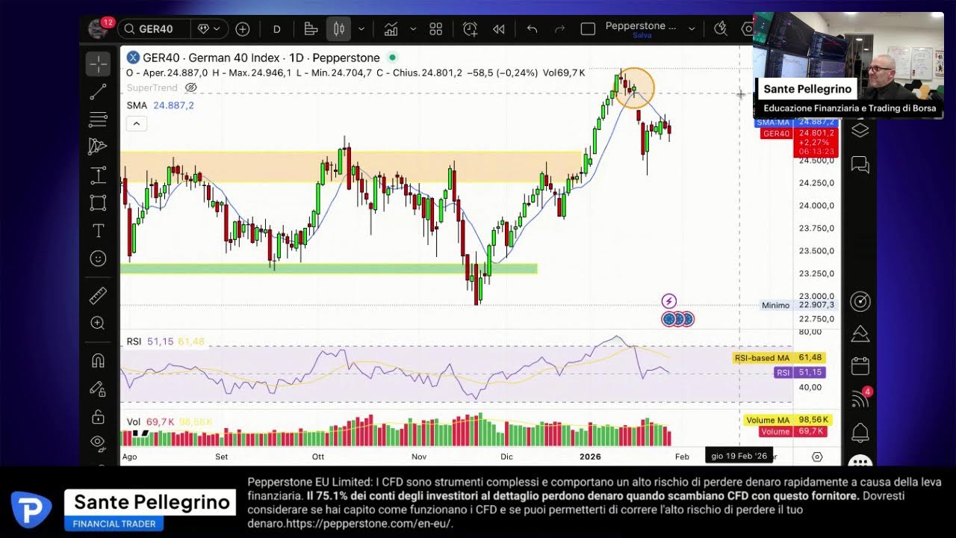Select the candlestick chart type button
Viewport: 956px width, 538px height.
[339, 29]
